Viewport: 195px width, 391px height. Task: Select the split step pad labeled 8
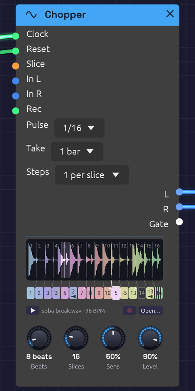(x=90, y=293)
